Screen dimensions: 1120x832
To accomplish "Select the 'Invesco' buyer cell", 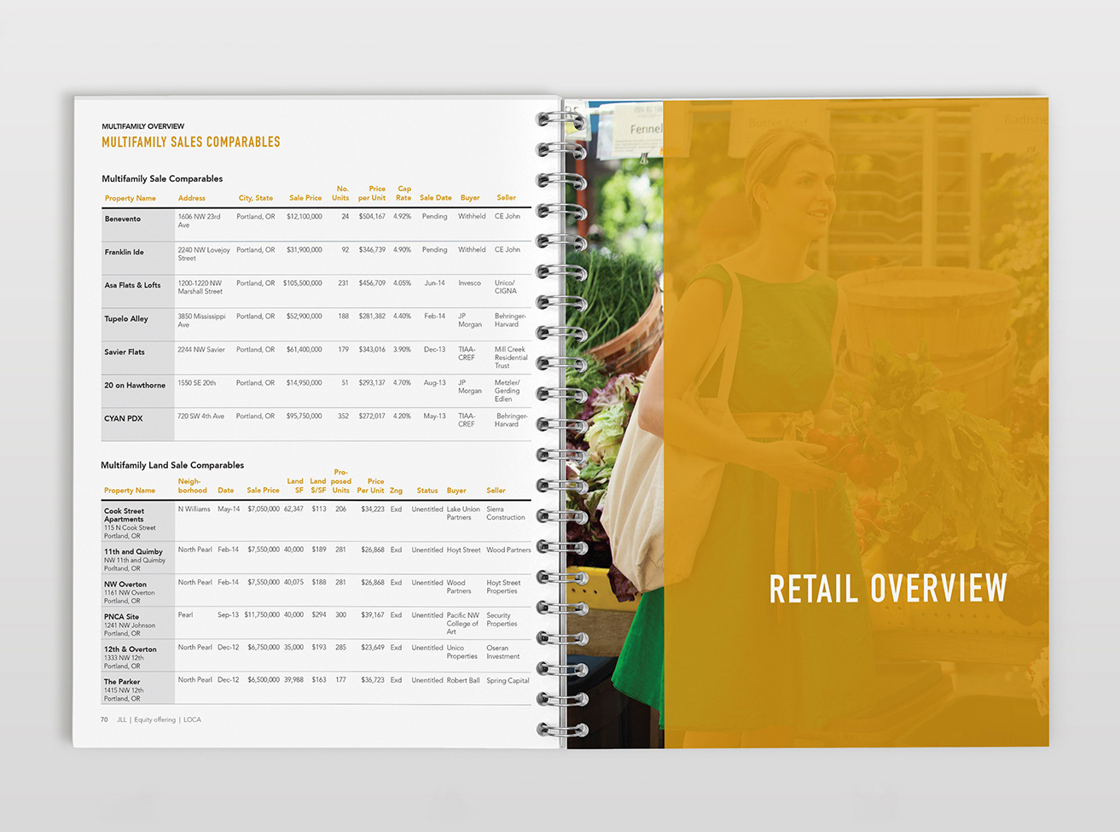I will coord(469,283).
